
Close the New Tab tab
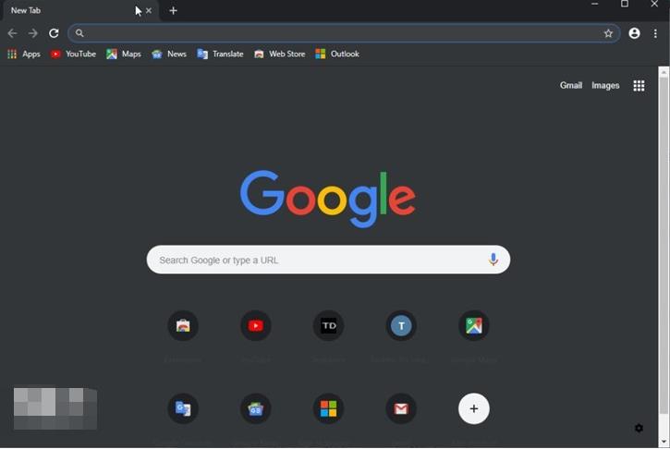[x=149, y=11]
